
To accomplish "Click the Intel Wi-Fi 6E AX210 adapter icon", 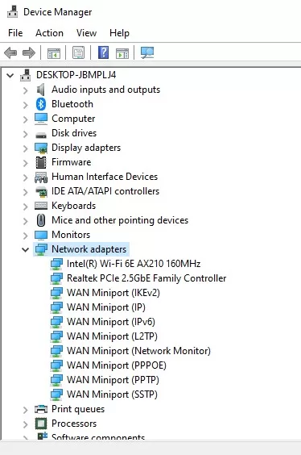I will [x=56, y=264].
